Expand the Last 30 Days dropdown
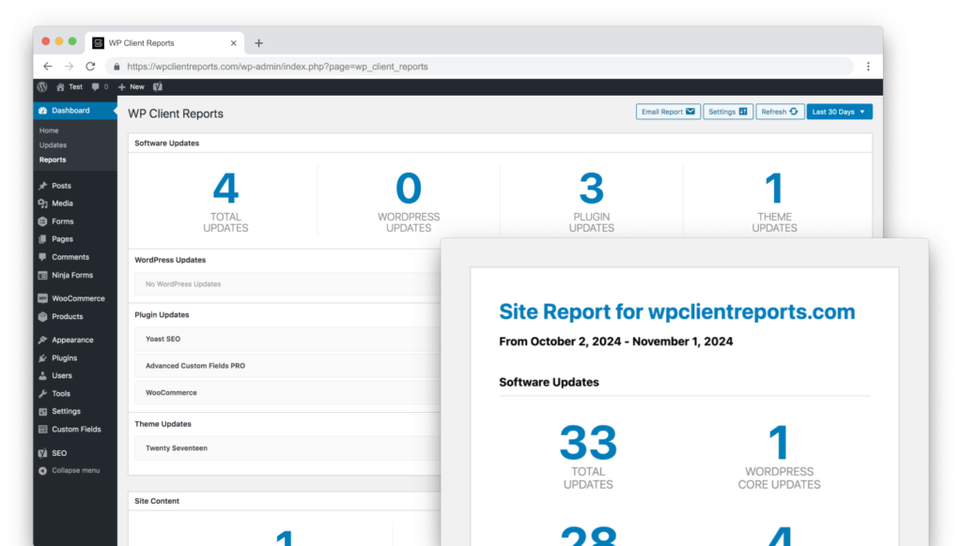This screenshot has height=546, width=962. pos(839,112)
